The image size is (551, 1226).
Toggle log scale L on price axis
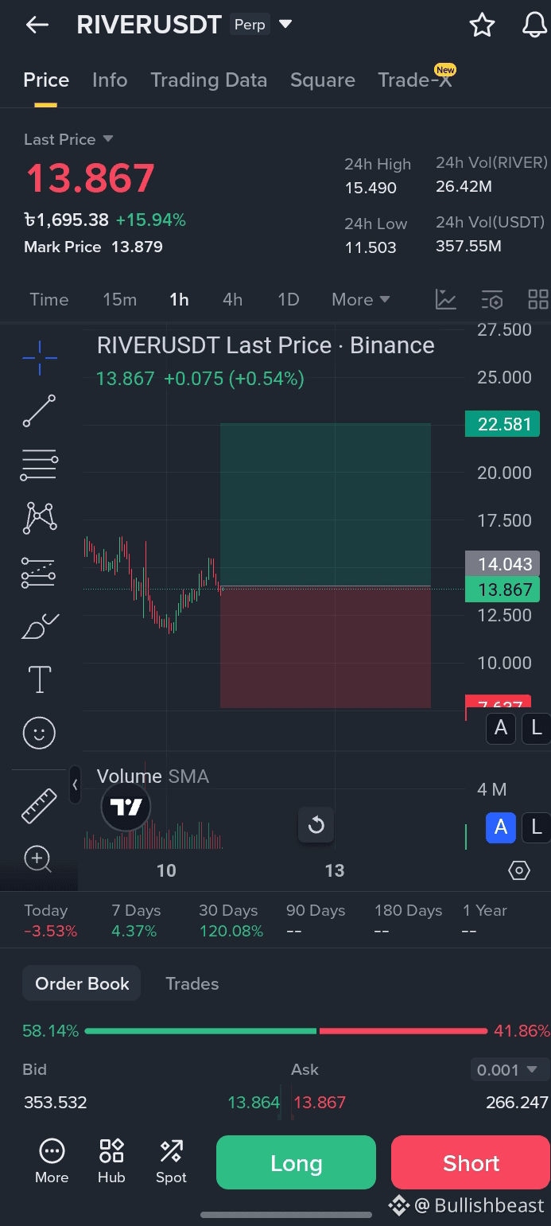[x=537, y=727]
